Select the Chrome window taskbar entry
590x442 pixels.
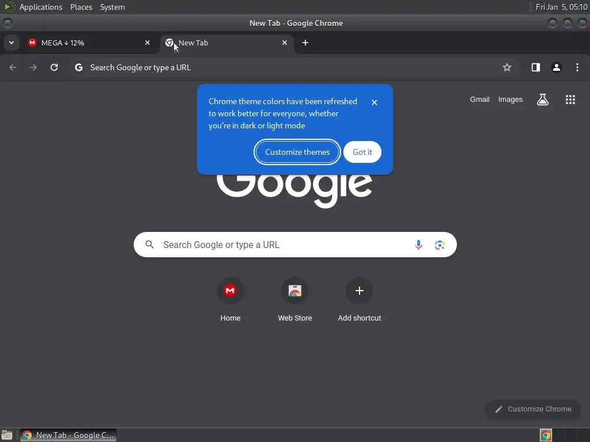click(x=68, y=435)
